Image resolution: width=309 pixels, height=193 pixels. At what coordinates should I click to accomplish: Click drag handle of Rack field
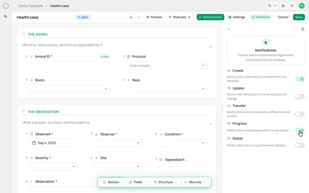click(124, 80)
